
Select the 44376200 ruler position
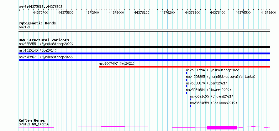[x=167, y=13]
